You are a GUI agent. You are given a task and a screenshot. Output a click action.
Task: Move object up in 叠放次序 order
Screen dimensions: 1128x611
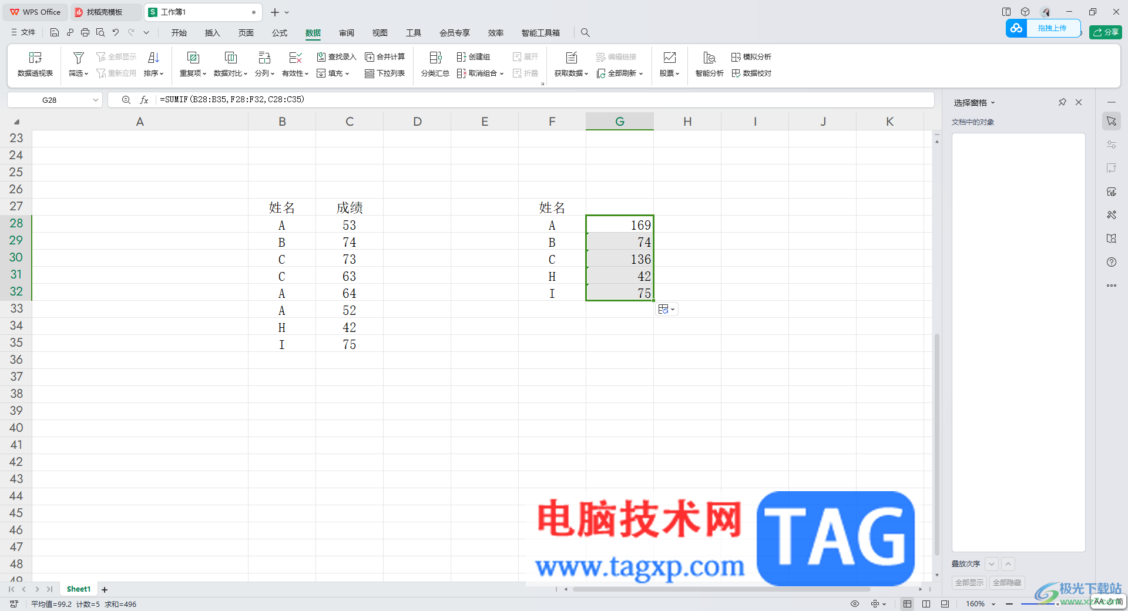(x=1008, y=564)
